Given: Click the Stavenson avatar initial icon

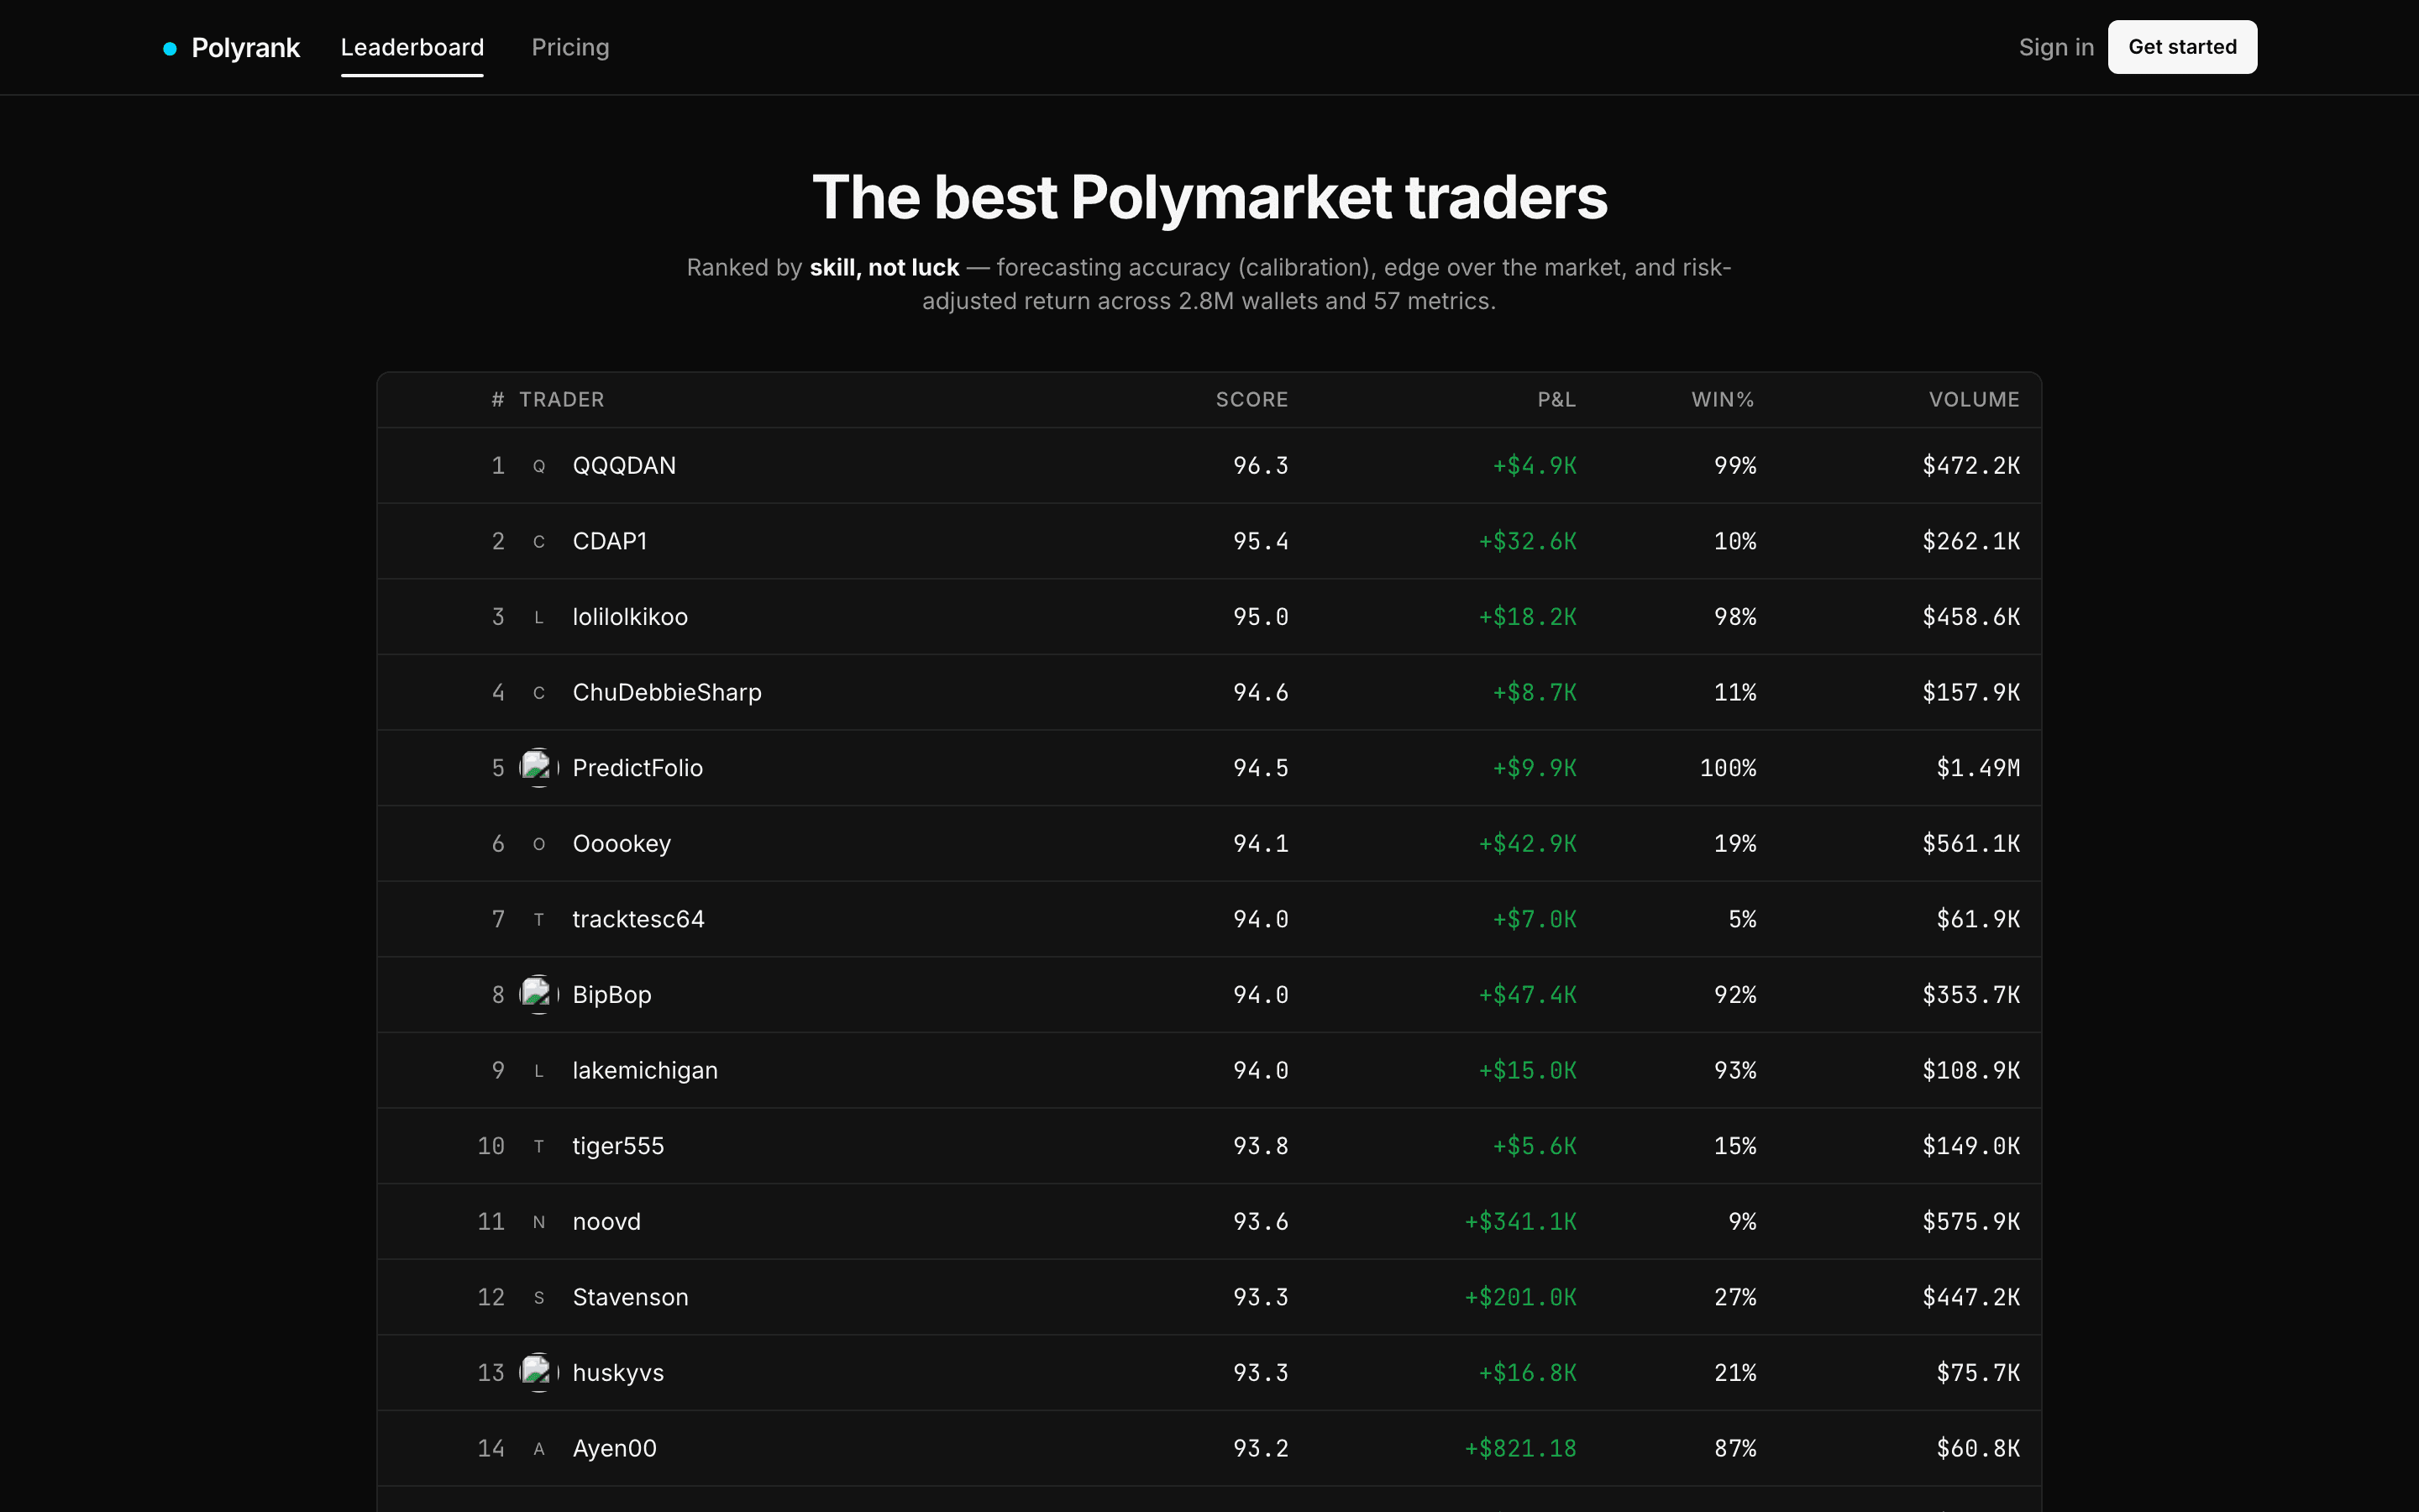Looking at the screenshot, I should click(538, 1297).
